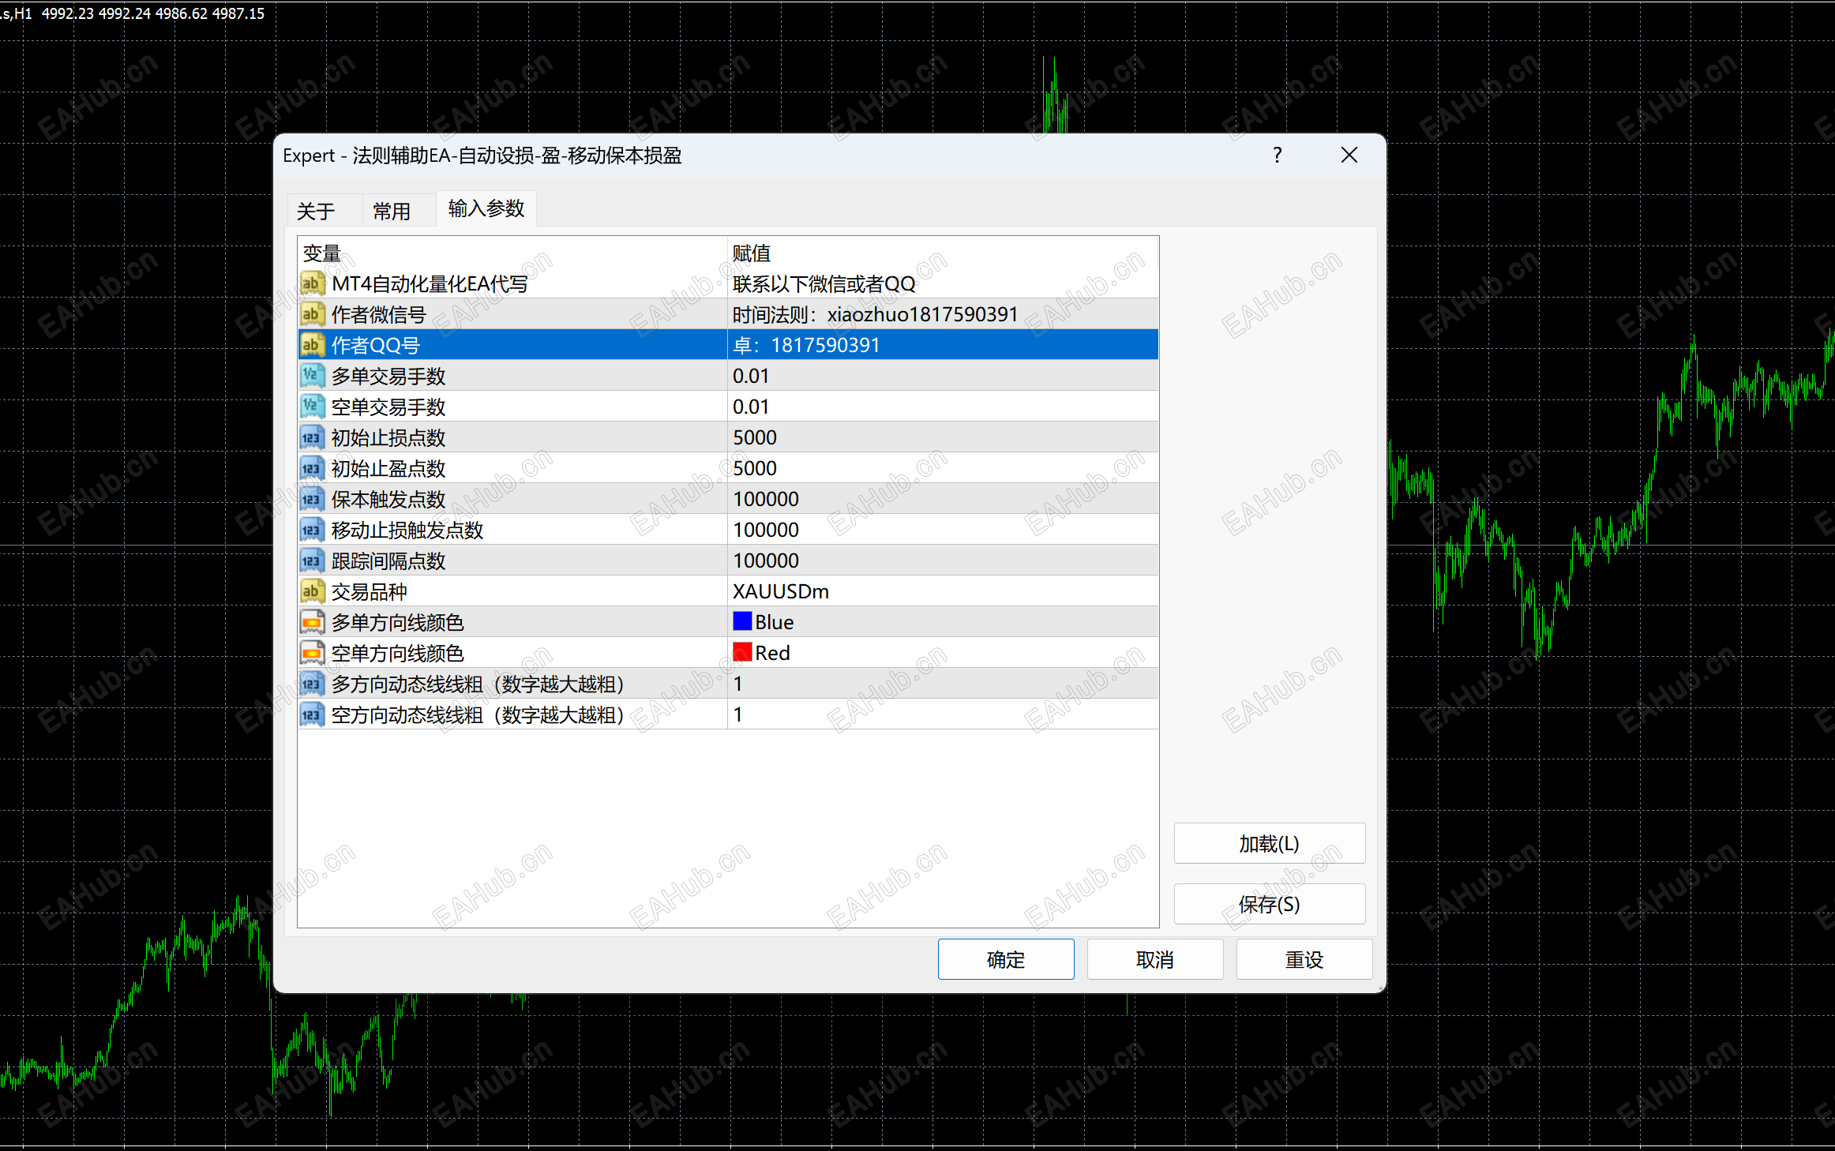The image size is (1835, 1151).
Task: Click the double-type icon beside 多单交易手数
Action: (x=312, y=376)
